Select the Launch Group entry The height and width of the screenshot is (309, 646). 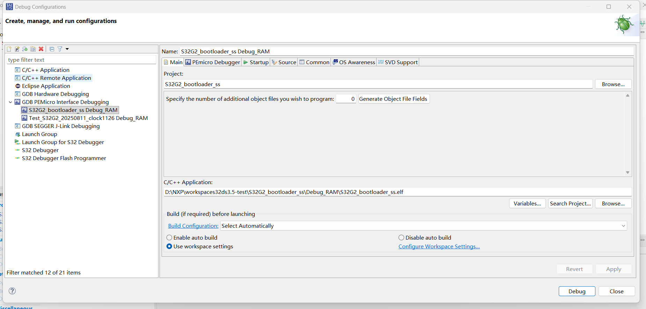pyautogui.click(x=39, y=134)
